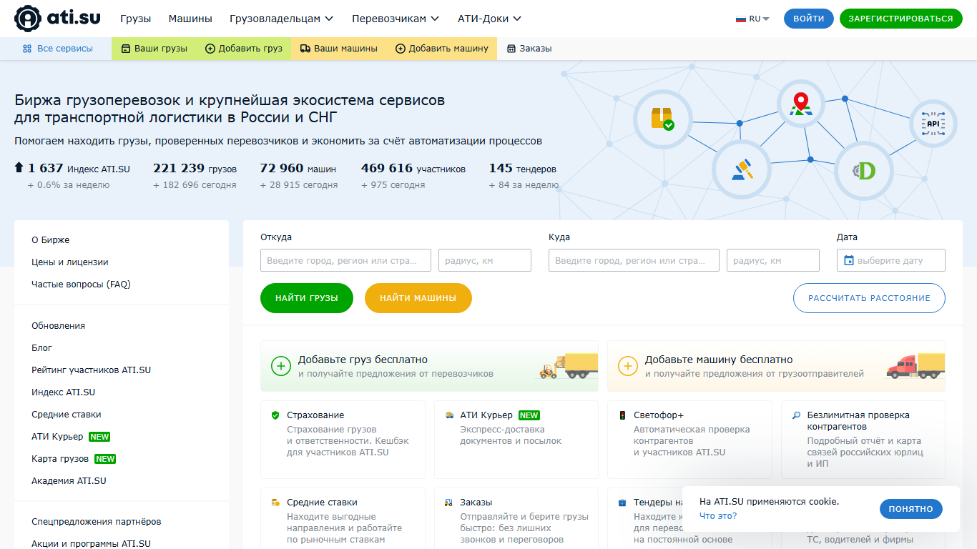The height and width of the screenshot is (549, 977).
Task: Focus the Откуда city input field
Action: click(345, 260)
